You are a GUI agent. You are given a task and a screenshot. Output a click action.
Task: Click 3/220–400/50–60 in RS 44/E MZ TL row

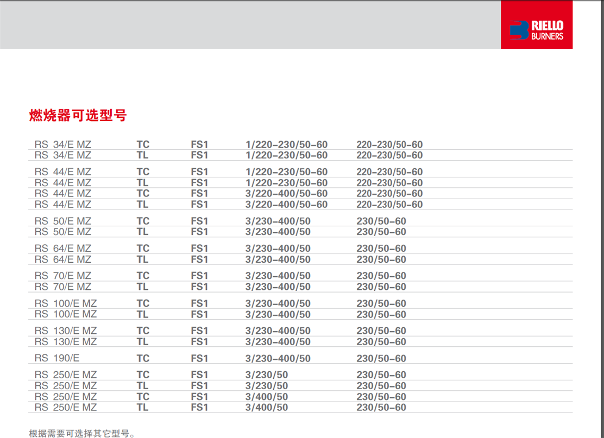point(287,205)
